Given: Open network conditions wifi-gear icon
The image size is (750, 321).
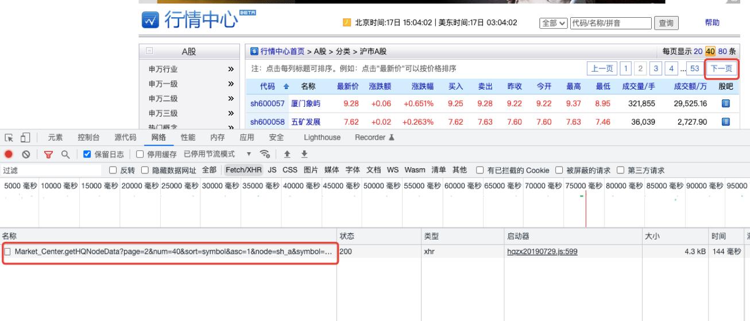Looking at the screenshot, I should coord(266,154).
